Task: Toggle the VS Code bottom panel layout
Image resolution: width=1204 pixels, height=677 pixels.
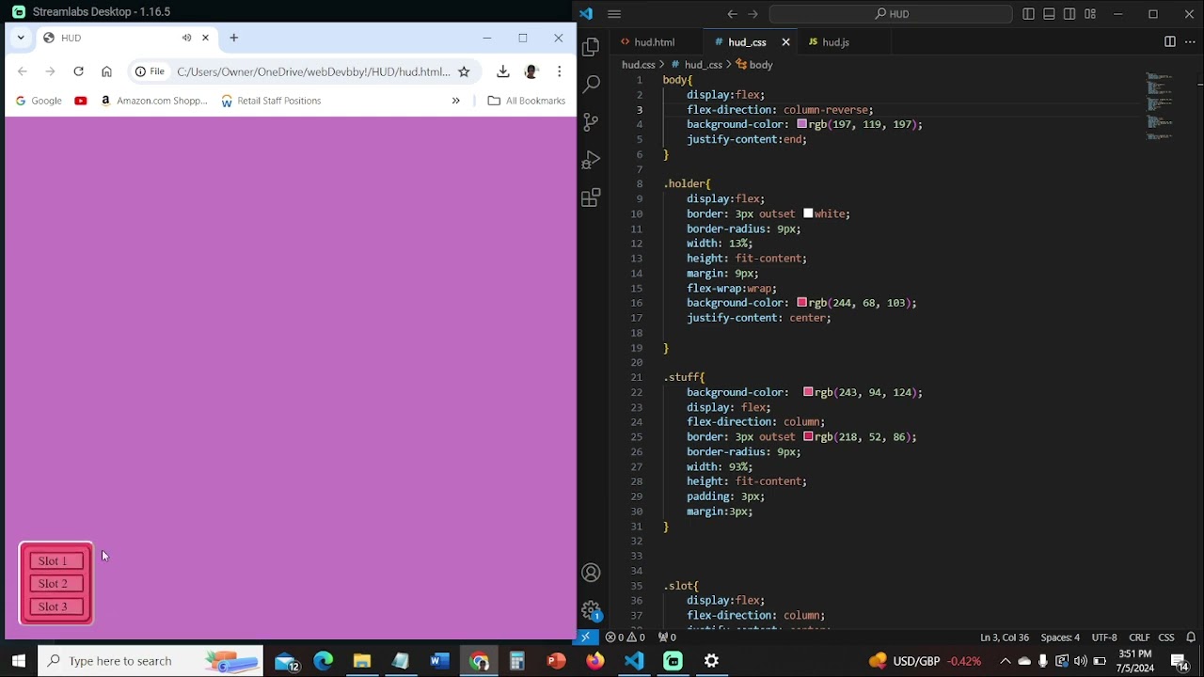Action: click(x=1049, y=14)
